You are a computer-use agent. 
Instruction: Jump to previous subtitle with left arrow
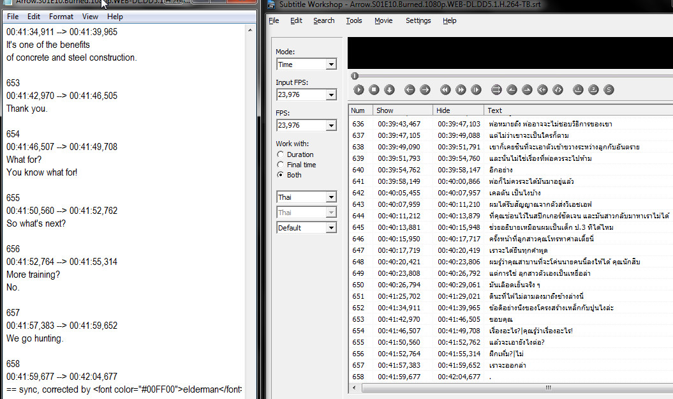coord(410,90)
